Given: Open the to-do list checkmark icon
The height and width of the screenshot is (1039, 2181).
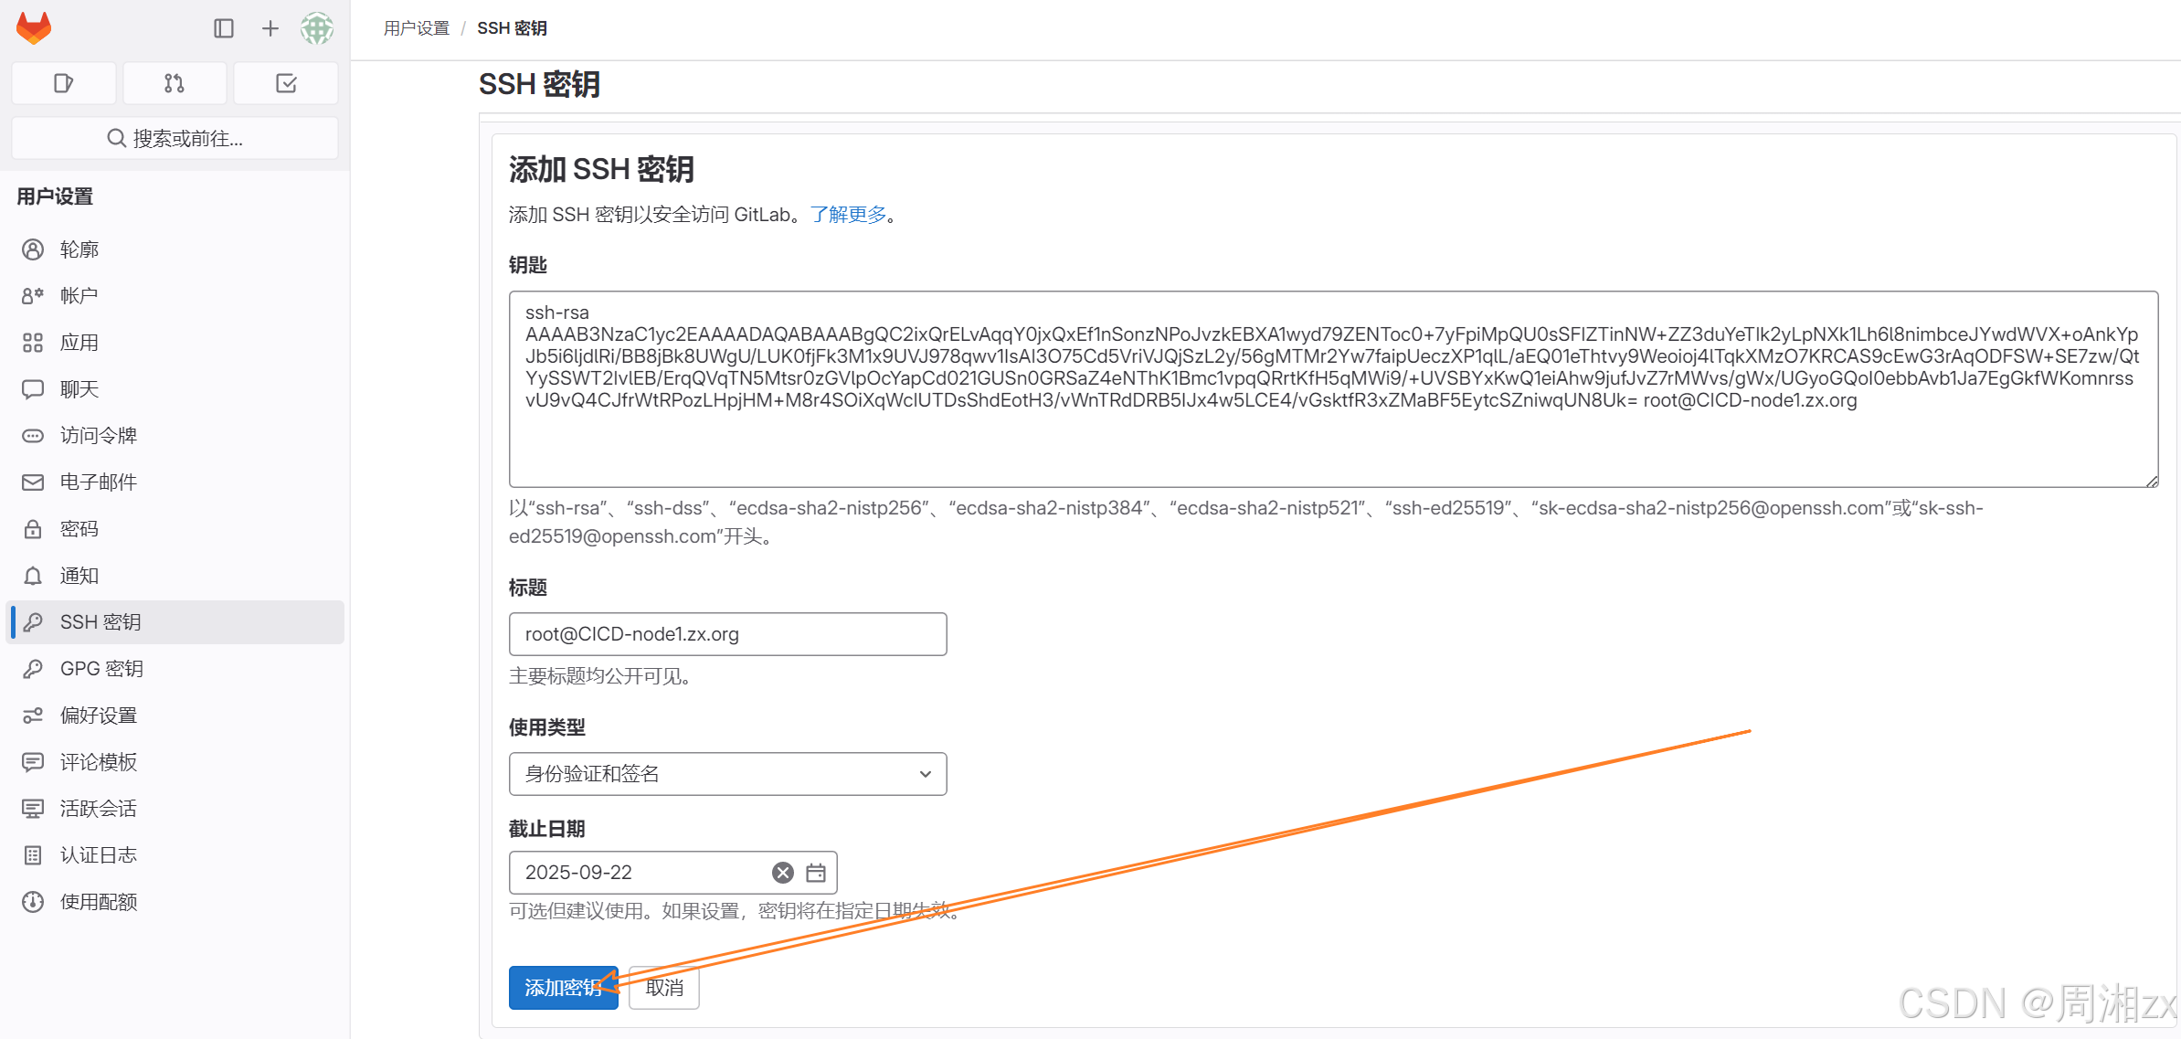Looking at the screenshot, I should click(286, 83).
